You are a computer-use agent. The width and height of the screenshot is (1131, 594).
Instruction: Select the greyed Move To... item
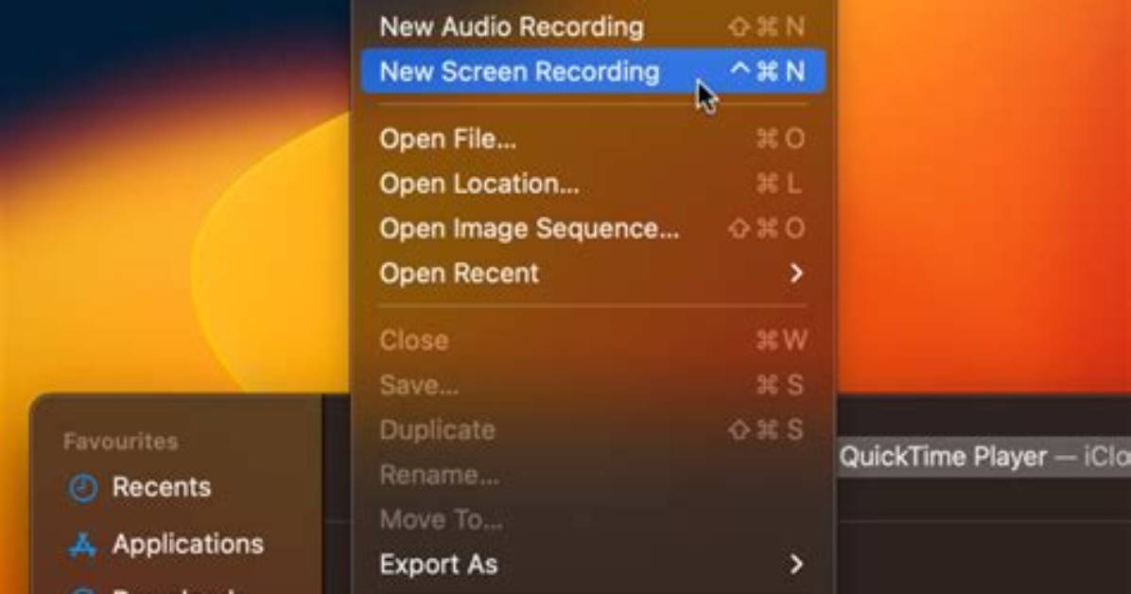pyautogui.click(x=593, y=519)
